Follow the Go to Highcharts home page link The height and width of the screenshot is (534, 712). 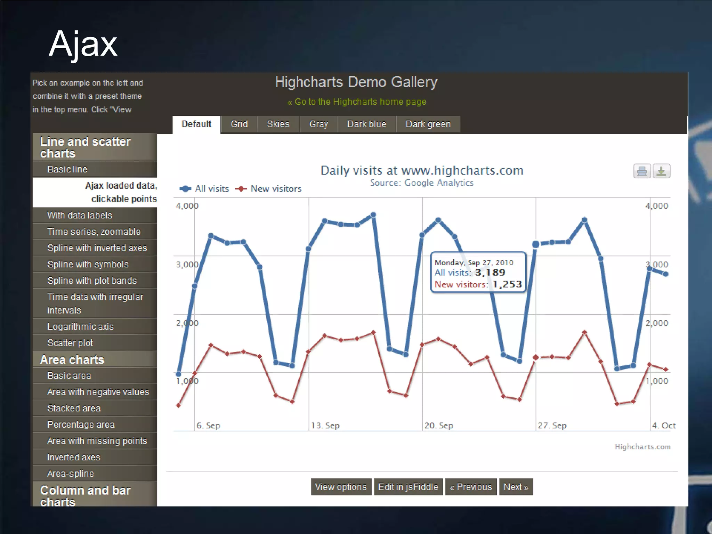click(x=357, y=102)
